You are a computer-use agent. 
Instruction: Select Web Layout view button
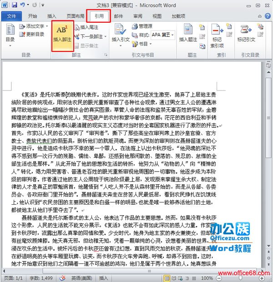pyautogui.click(x=180, y=278)
